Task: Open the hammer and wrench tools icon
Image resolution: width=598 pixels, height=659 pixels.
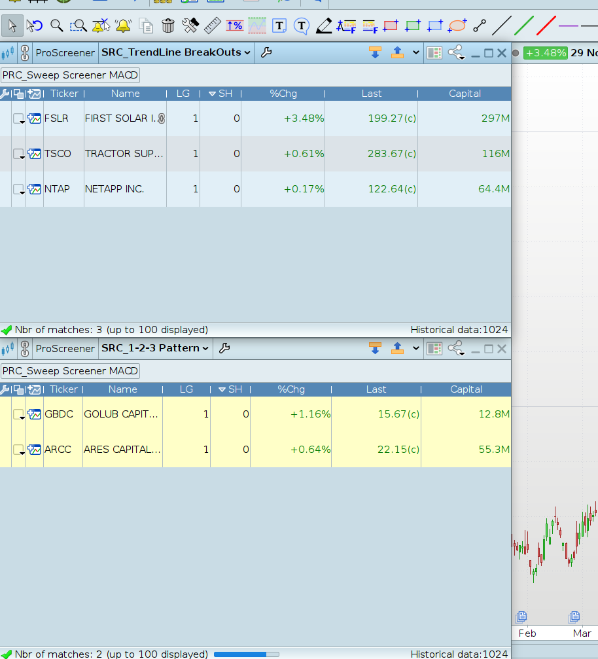Action: coord(190,26)
